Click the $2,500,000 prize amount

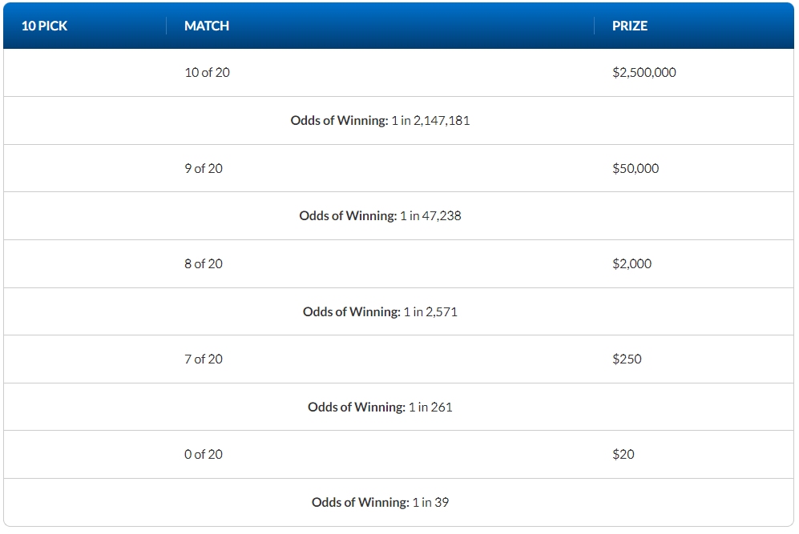pos(644,72)
